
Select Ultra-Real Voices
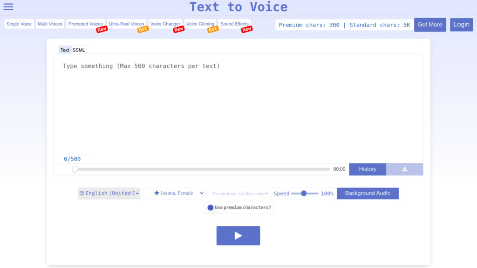pos(126,24)
